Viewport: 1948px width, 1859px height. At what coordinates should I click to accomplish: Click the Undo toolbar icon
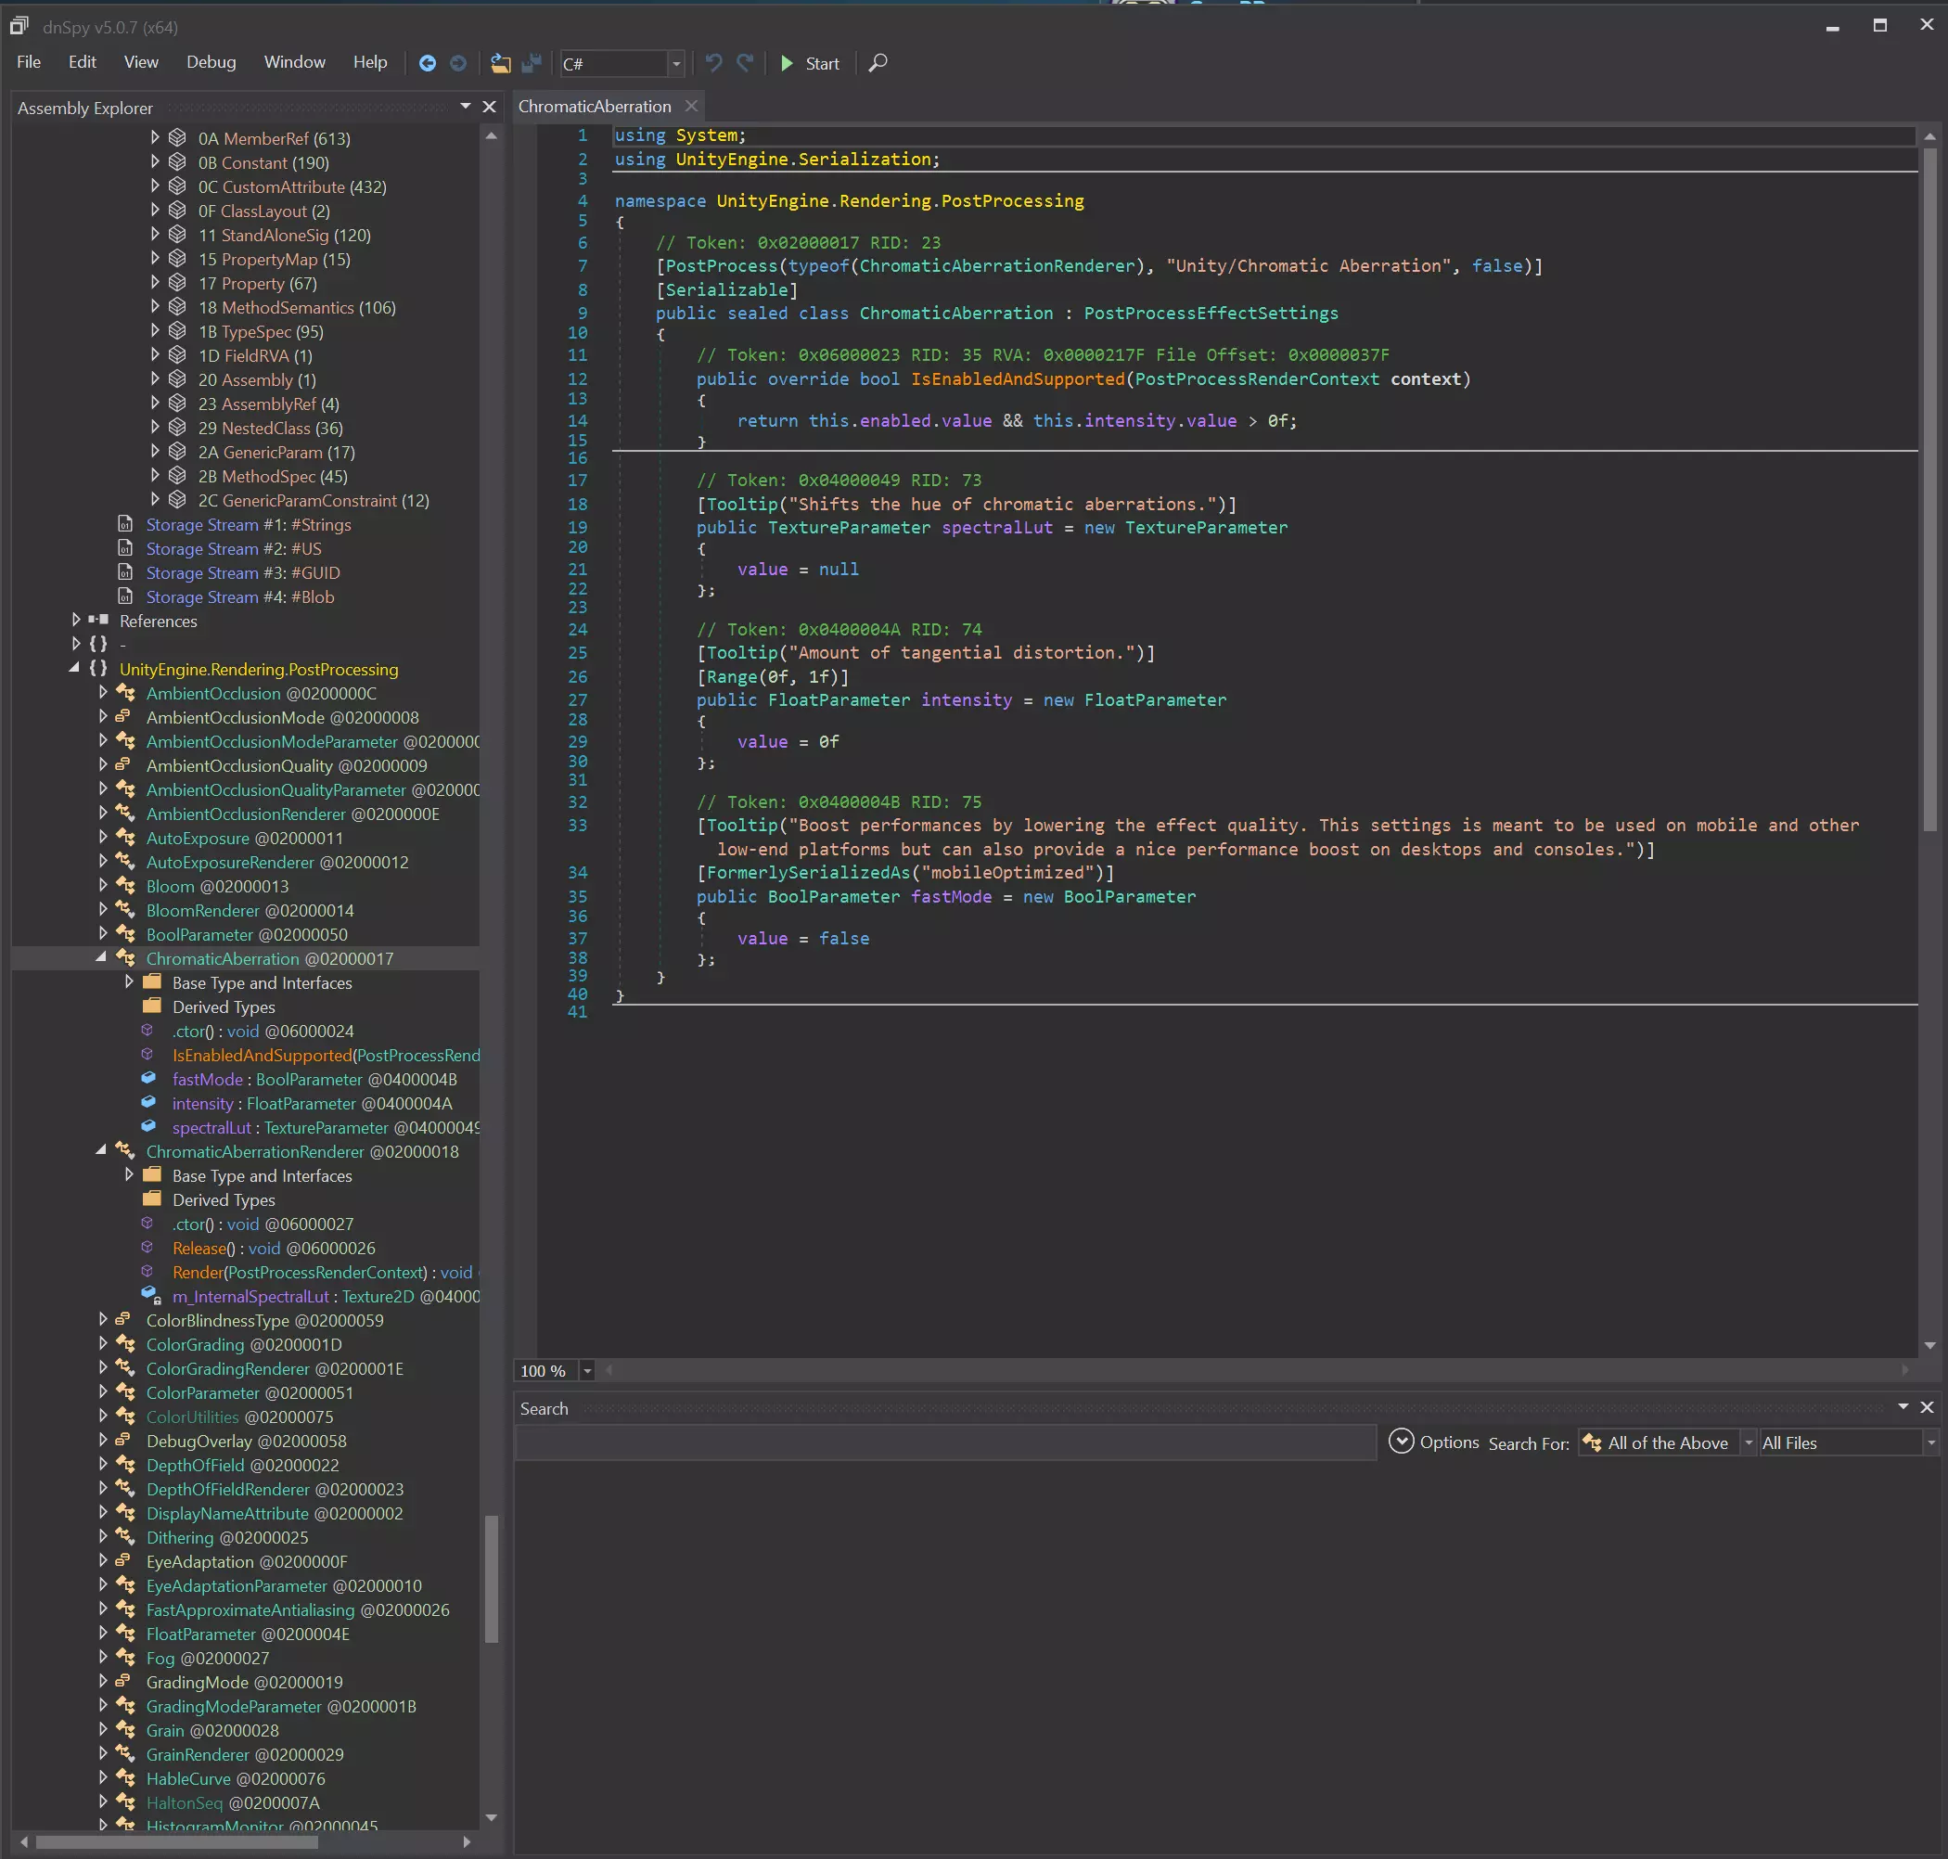tap(713, 63)
